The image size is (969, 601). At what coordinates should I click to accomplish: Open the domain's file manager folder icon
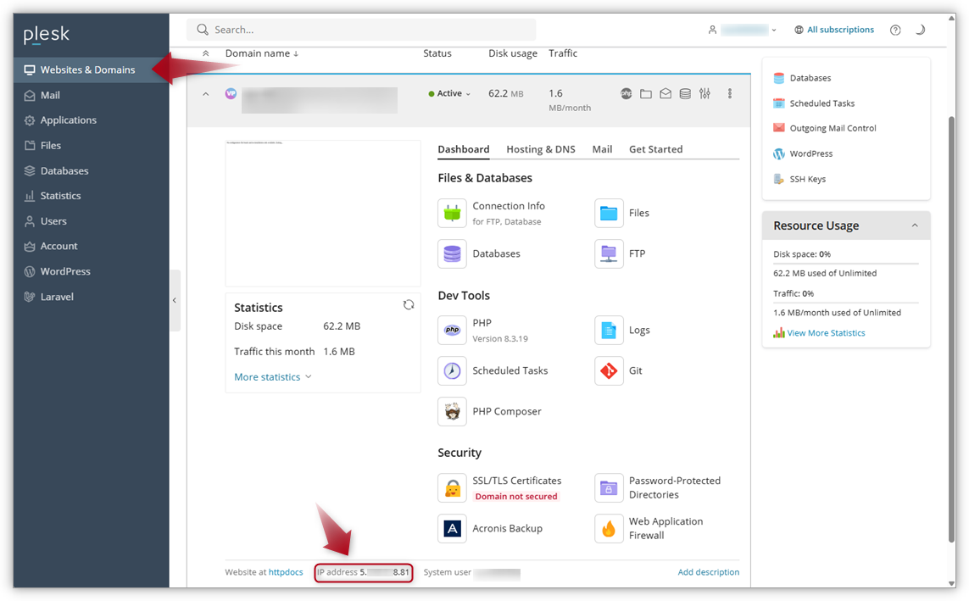point(645,93)
